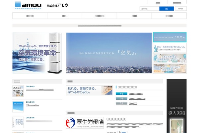199x133 pixels.
Task: Click the amou logo in the header
Action: [x=28, y=5]
